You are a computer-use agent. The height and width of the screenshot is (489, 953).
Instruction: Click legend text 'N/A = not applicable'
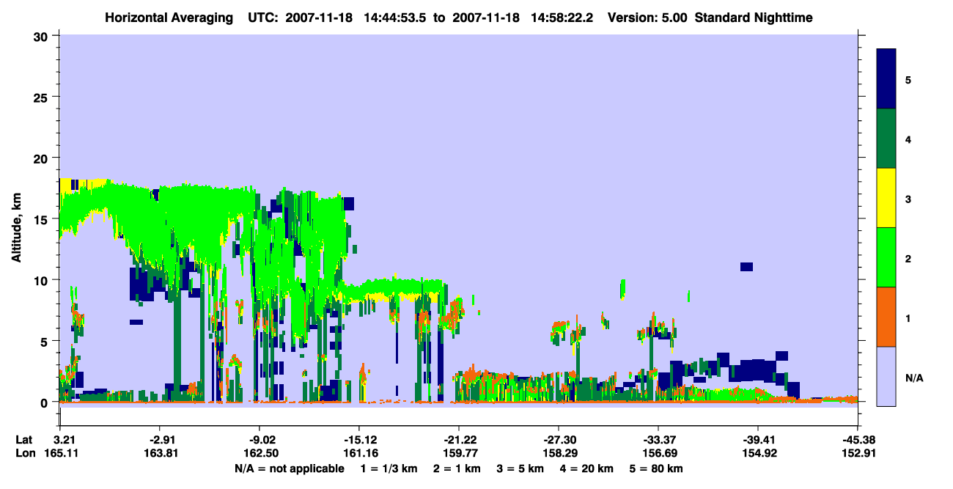point(290,468)
